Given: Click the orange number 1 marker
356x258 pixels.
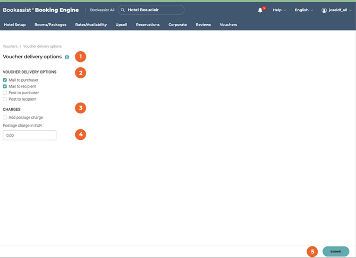Looking at the screenshot, I should tap(80, 56).
